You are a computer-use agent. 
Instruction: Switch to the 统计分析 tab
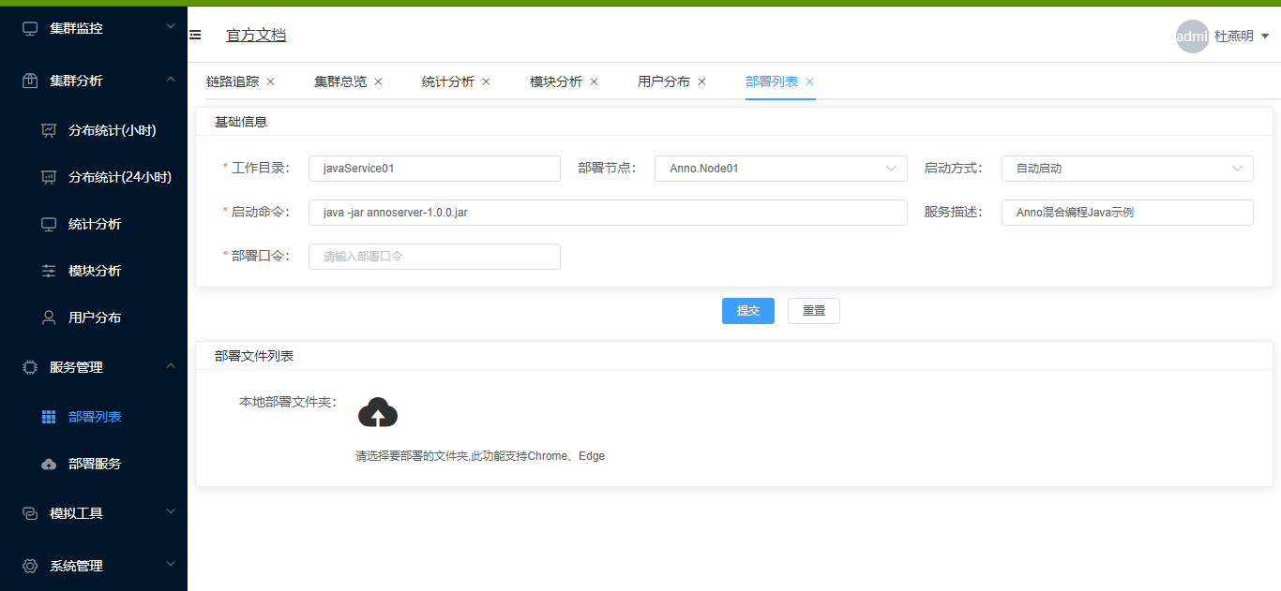tap(448, 81)
